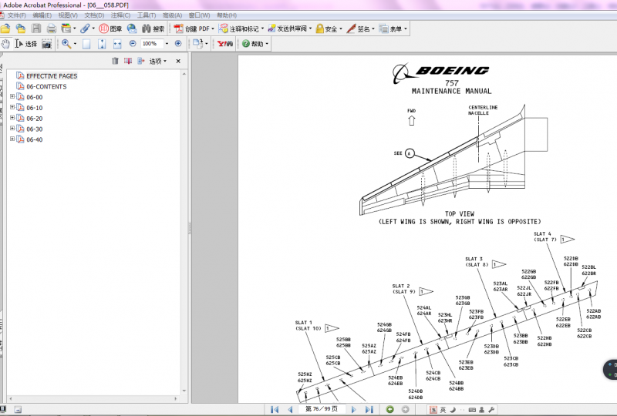This screenshot has height=416, width=617.
Task: Click the Fit Width icon
Action: pyautogui.click(x=117, y=44)
